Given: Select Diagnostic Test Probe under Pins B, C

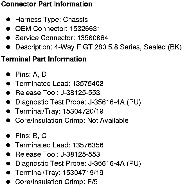Looking at the screenshot, I should tap(78, 164).
